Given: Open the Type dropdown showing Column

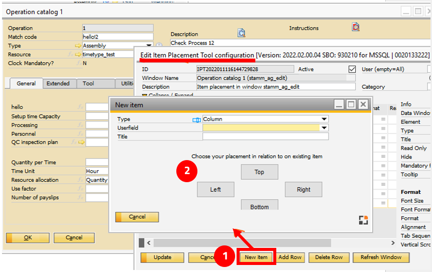Looking at the screenshot, I should [324, 119].
